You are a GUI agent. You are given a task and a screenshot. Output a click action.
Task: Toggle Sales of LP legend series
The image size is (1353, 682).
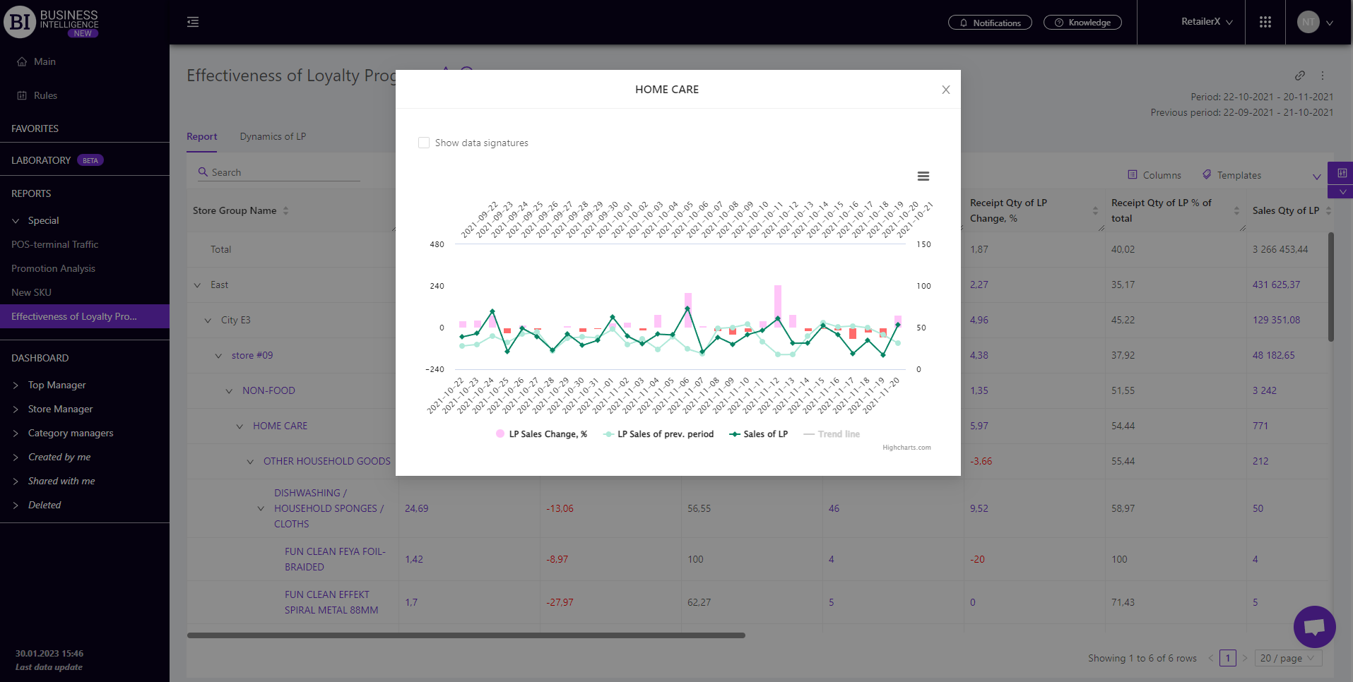[x=759, y=434]
